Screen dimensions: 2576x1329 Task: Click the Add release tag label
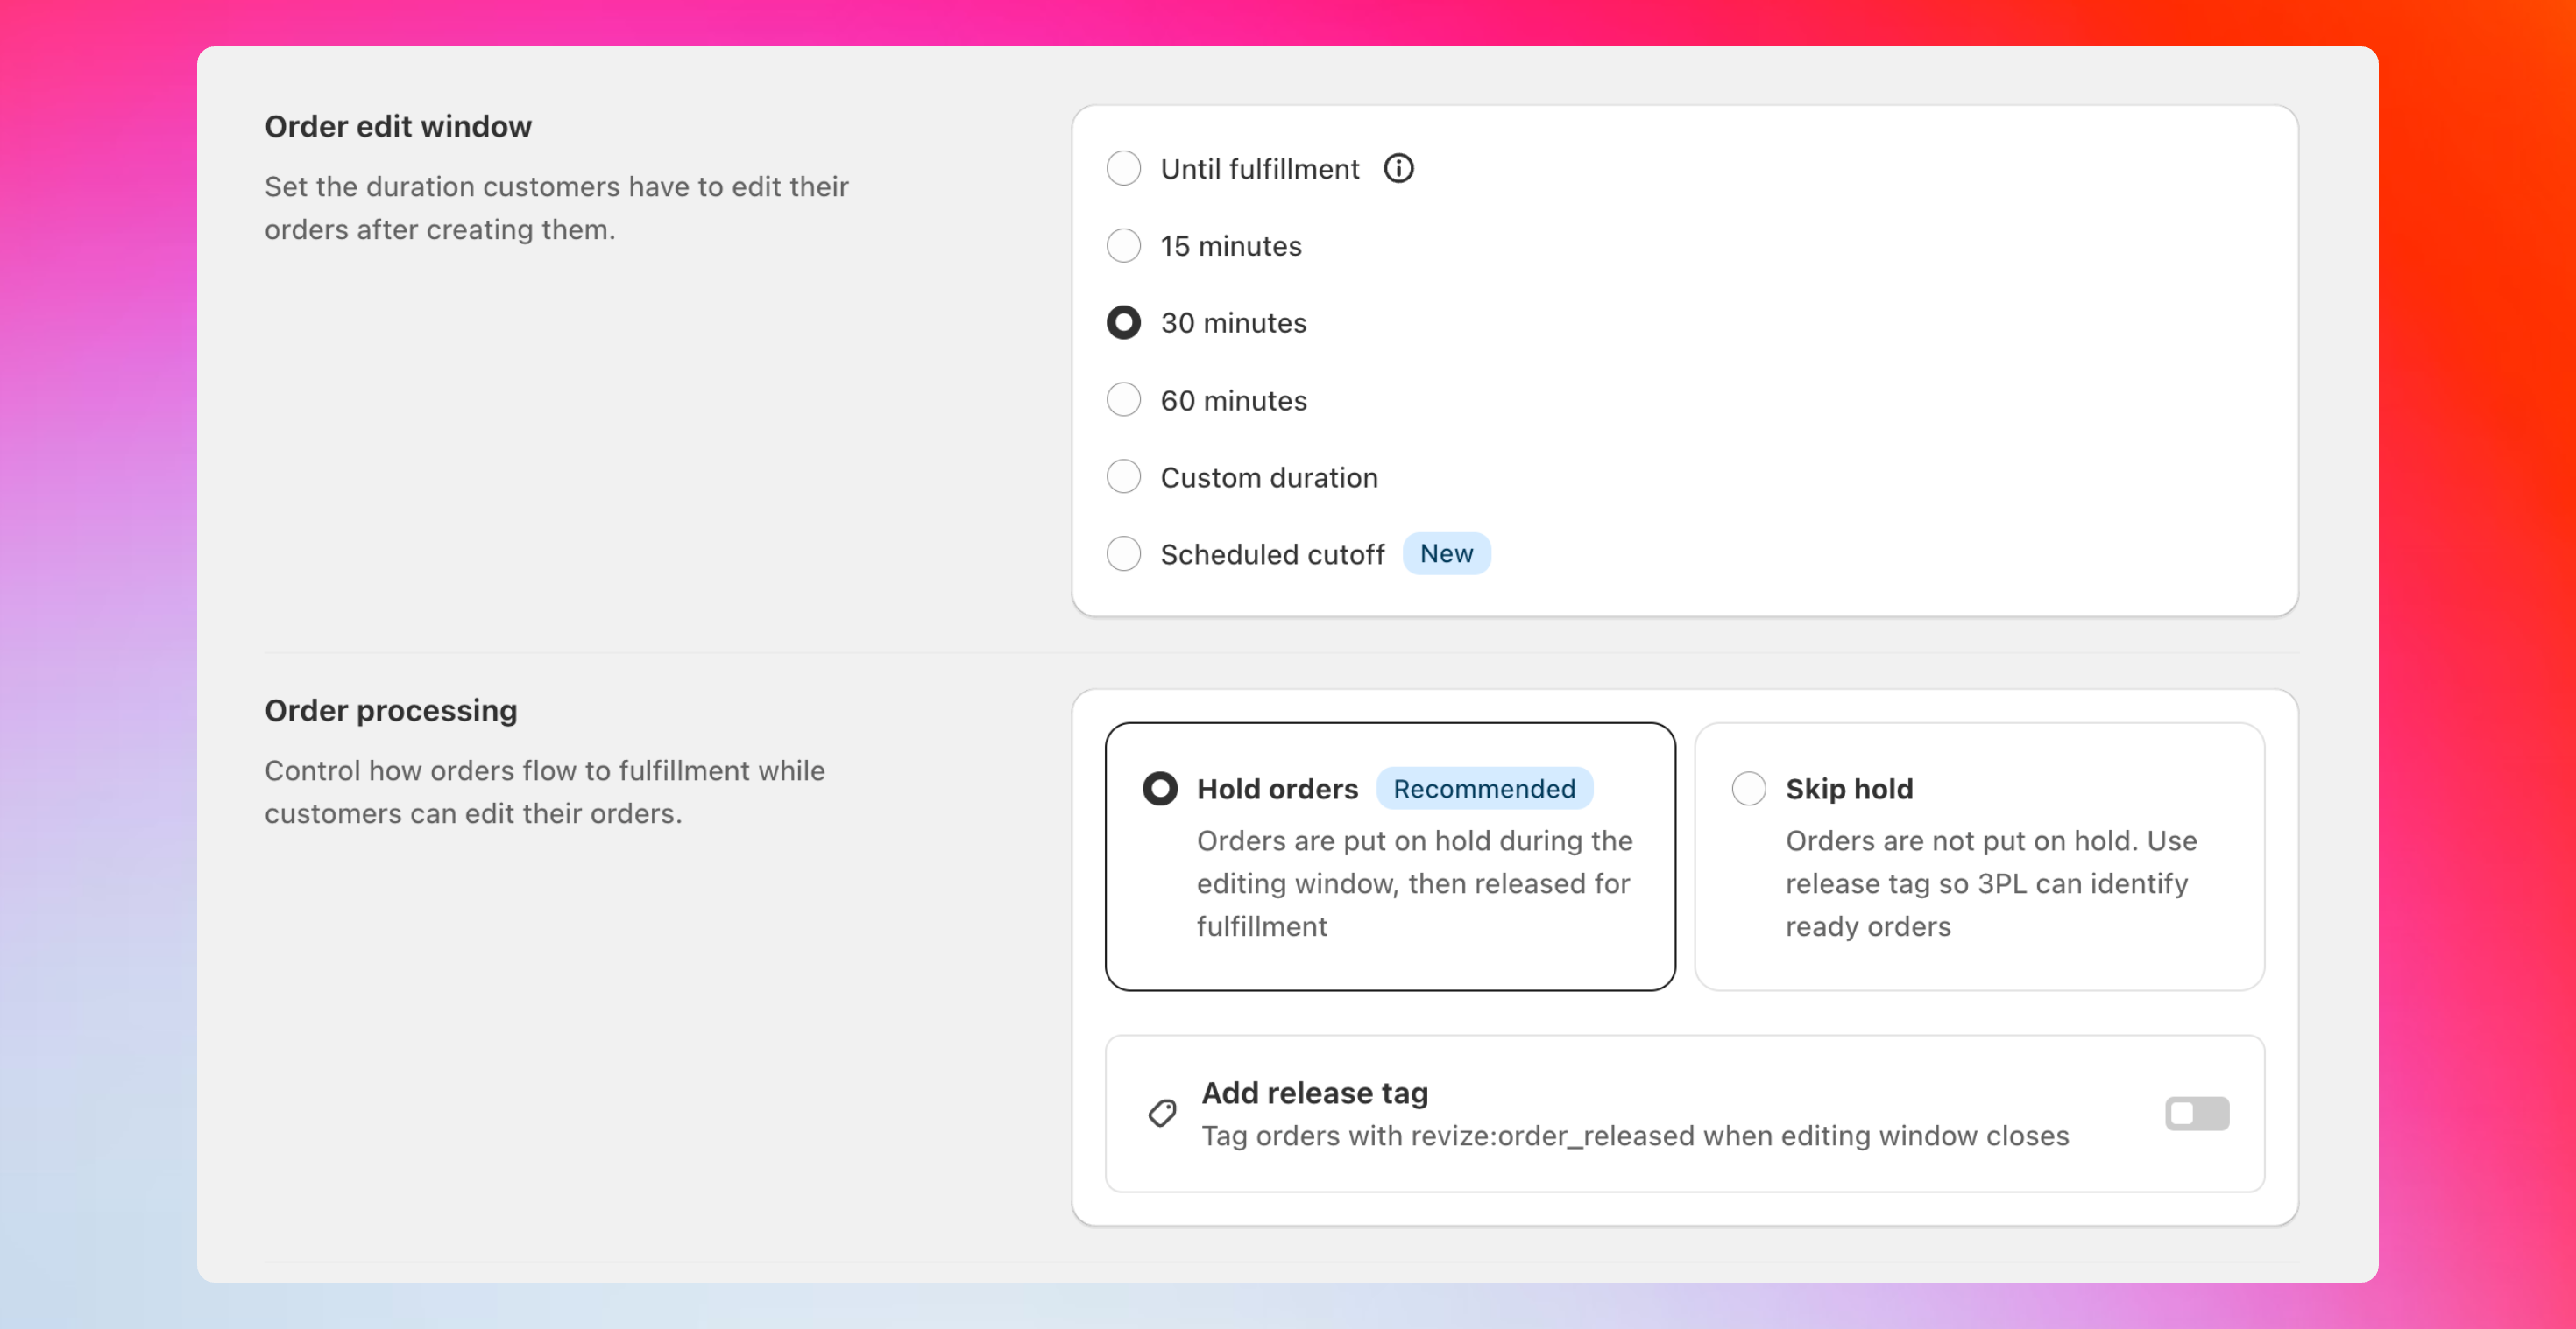(1314, 1092)
